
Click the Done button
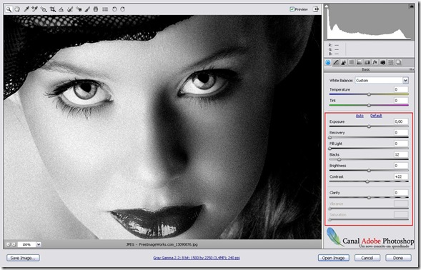click(x=398, y=258)
